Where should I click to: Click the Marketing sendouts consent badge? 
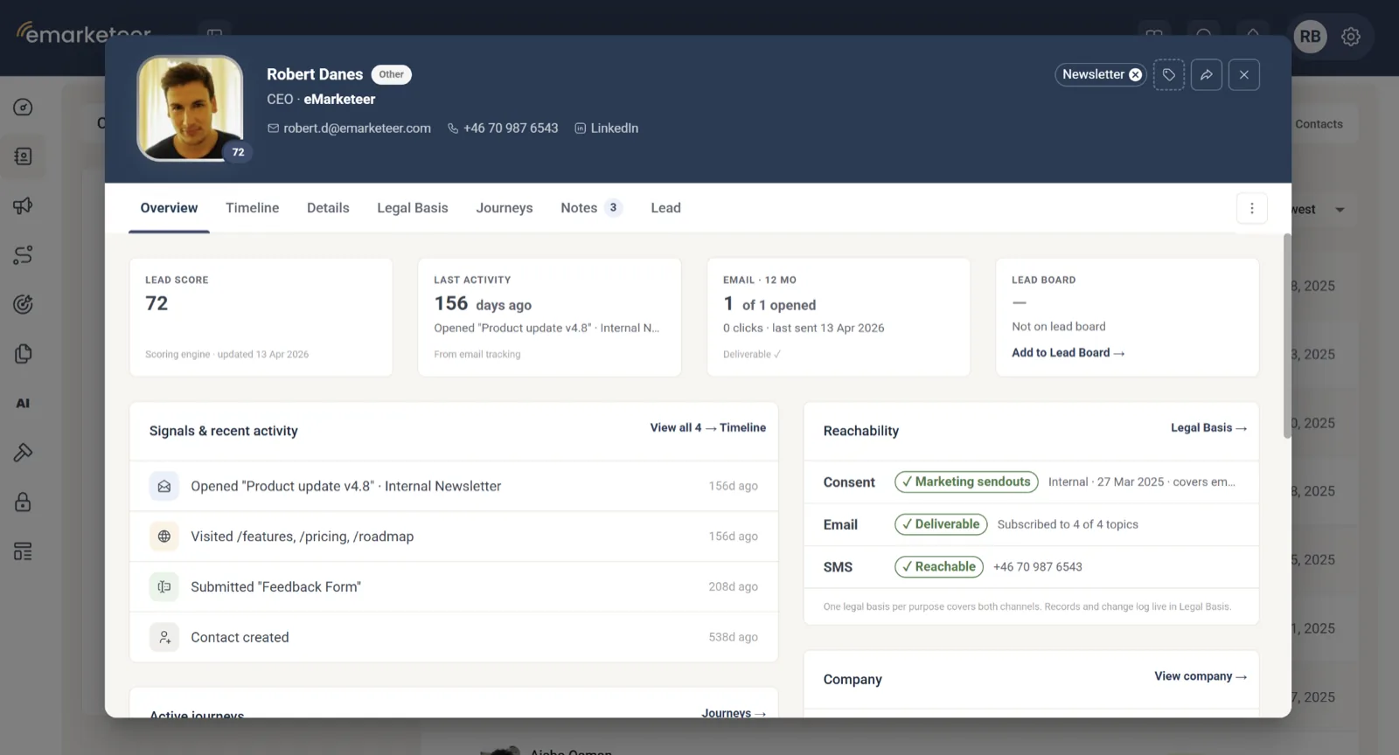point(966,482)
